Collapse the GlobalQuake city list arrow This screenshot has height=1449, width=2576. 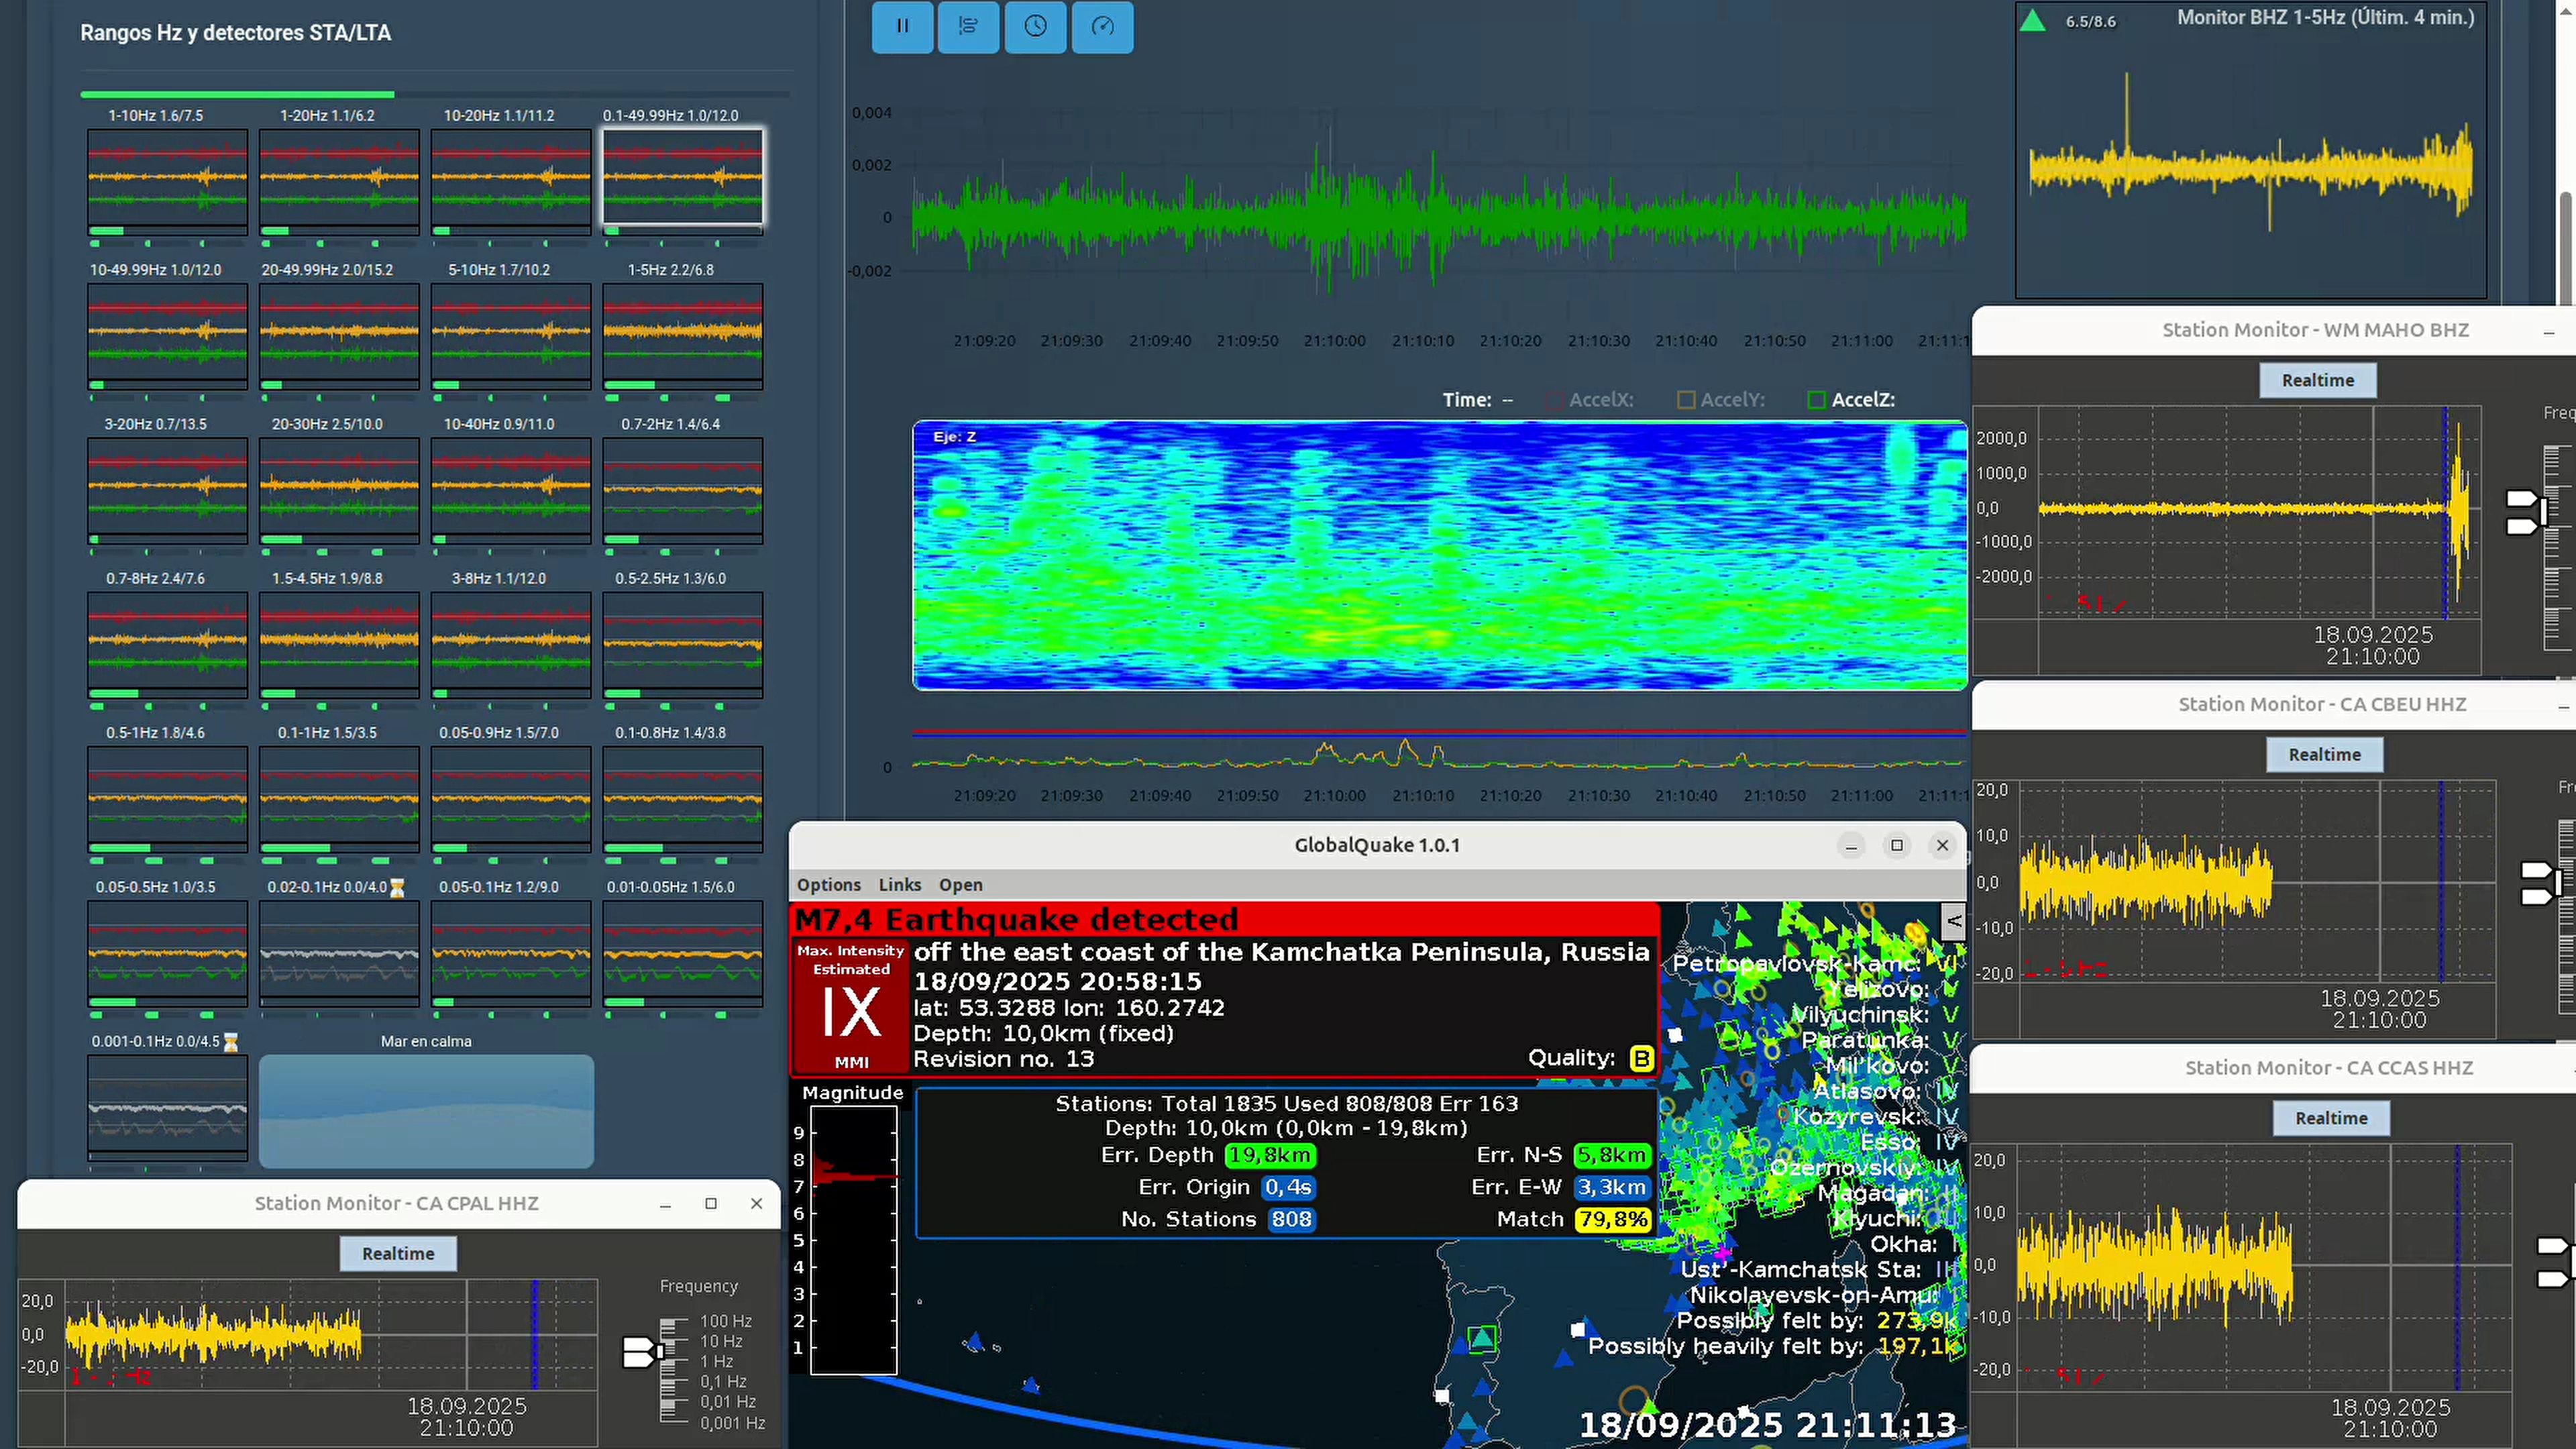[x=1953, y=921]
